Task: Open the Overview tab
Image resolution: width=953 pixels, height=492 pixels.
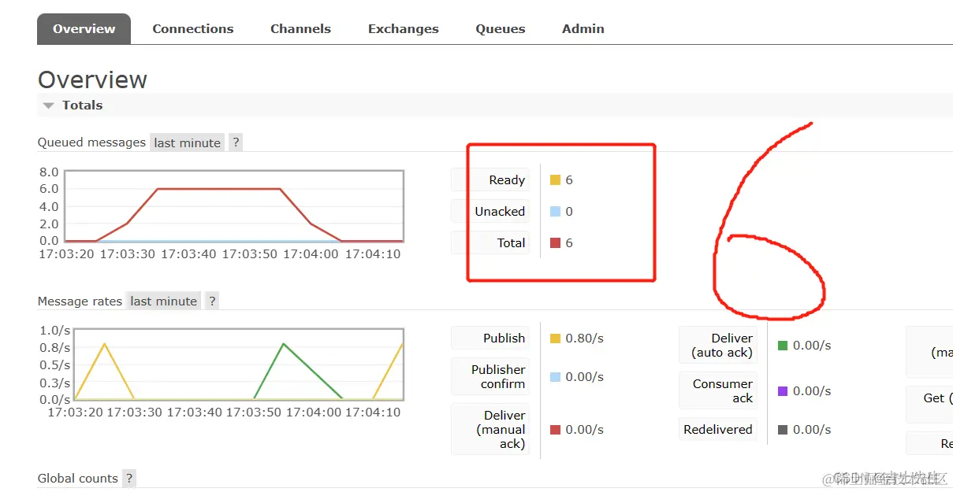Action: pyautogui.click(x=84, y=28)
